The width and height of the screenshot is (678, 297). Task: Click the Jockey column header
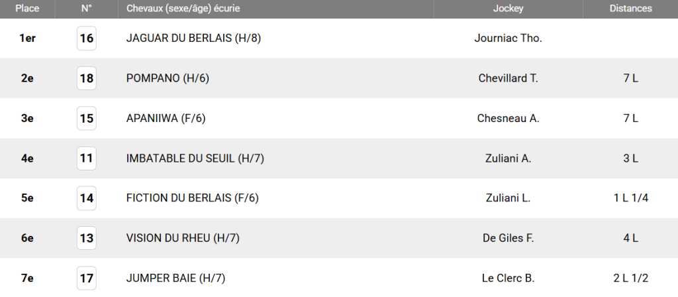point(508,9)
